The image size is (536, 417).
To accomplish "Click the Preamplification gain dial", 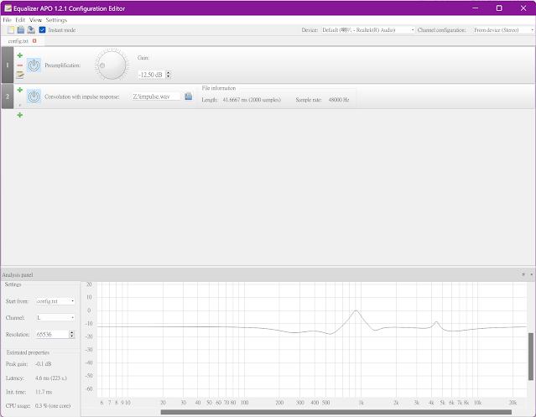I will coord(112,65).
